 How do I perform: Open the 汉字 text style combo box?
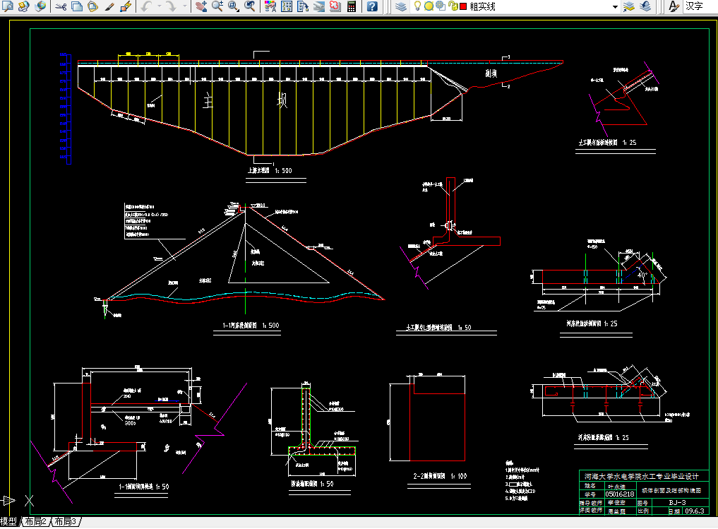coord(700,6)
